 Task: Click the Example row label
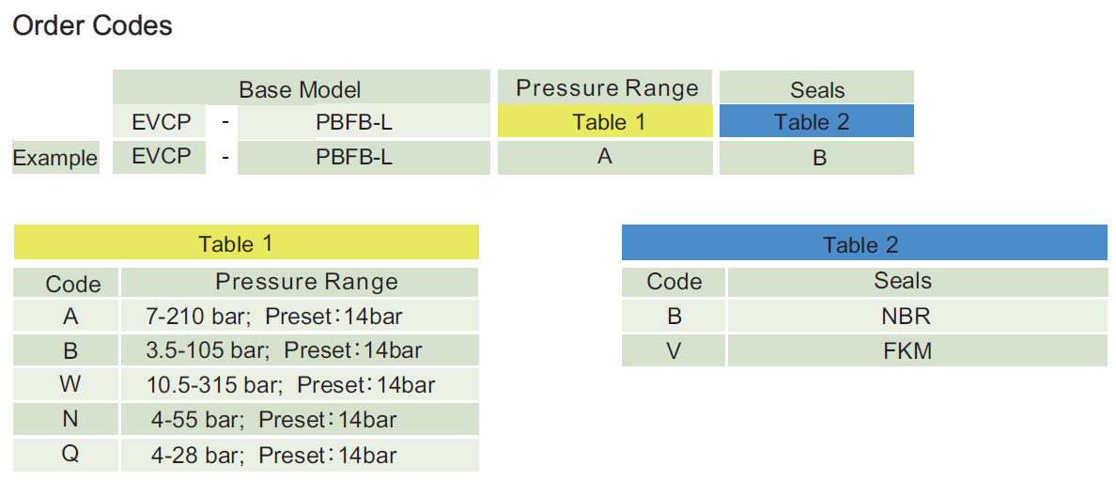point(55,158)
